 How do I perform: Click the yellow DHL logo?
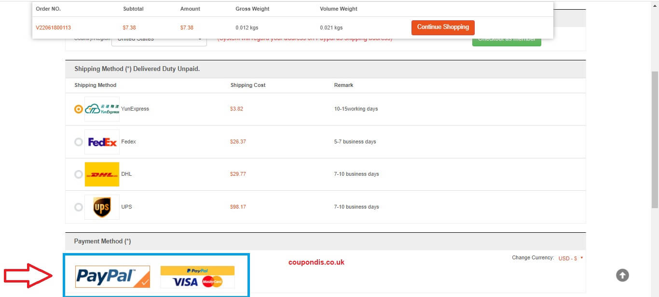pos(102,174)
